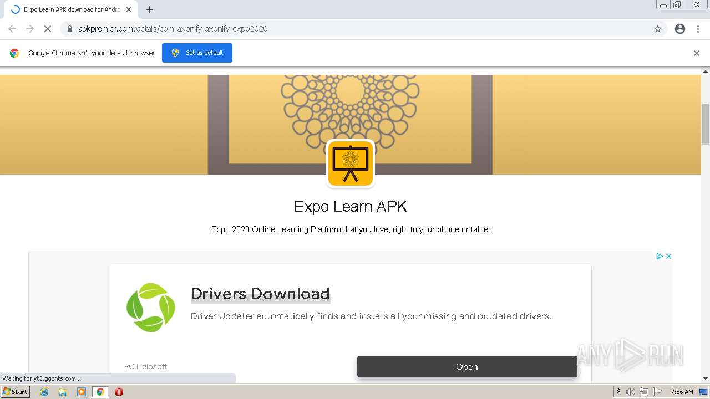Click the green Driver Updater logo
This screenshot has width=710, height=399.
151,308
